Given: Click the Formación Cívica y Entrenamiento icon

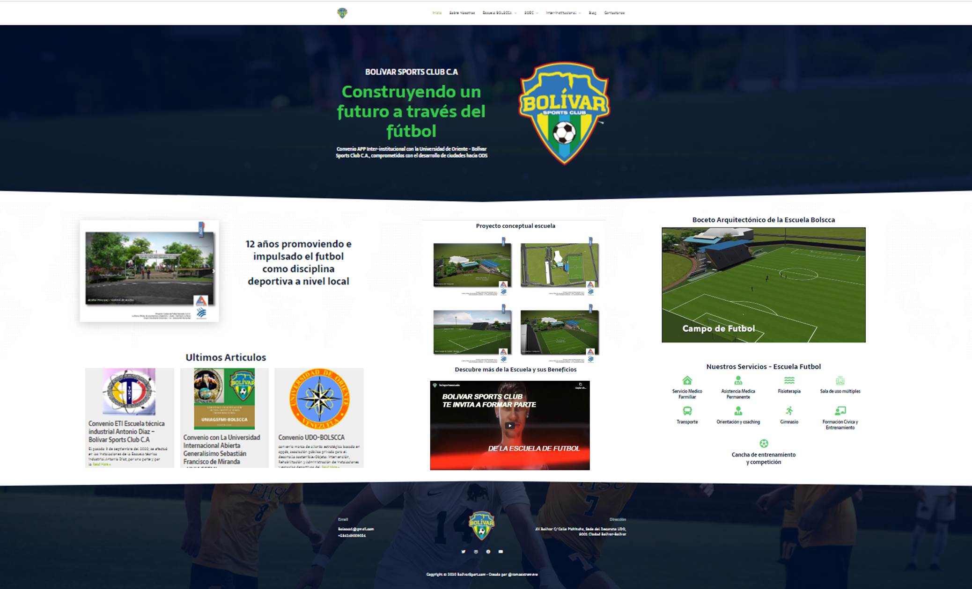Looking at the screenshot, I should click(840, 411).
